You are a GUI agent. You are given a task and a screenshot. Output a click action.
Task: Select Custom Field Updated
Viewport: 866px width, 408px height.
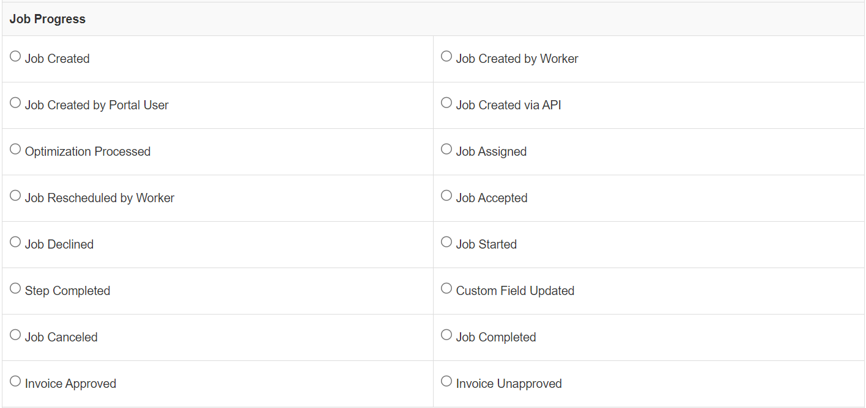(446, 288)
